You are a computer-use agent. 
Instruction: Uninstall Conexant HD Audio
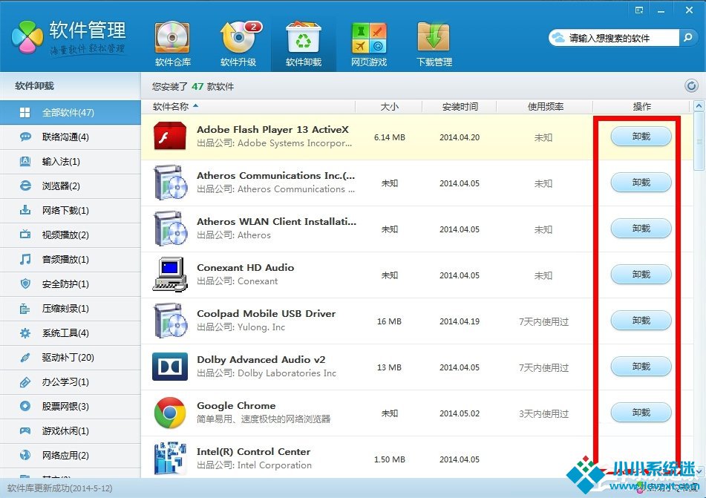click(641, 274)
